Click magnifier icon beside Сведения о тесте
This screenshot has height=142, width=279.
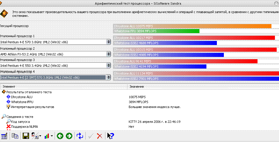point(4,116)
